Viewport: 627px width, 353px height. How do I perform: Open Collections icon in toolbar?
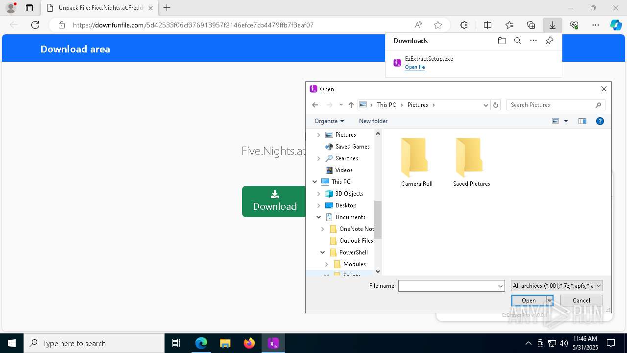(531, 25)
